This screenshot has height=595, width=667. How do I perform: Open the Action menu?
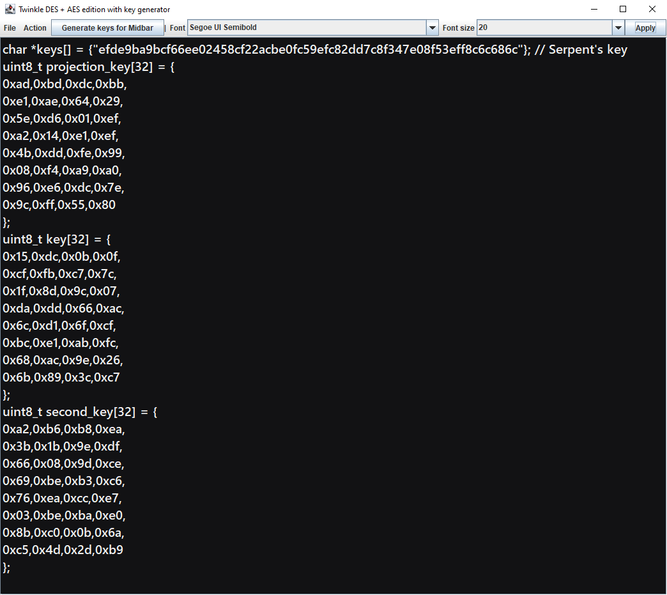coord(35,28)
